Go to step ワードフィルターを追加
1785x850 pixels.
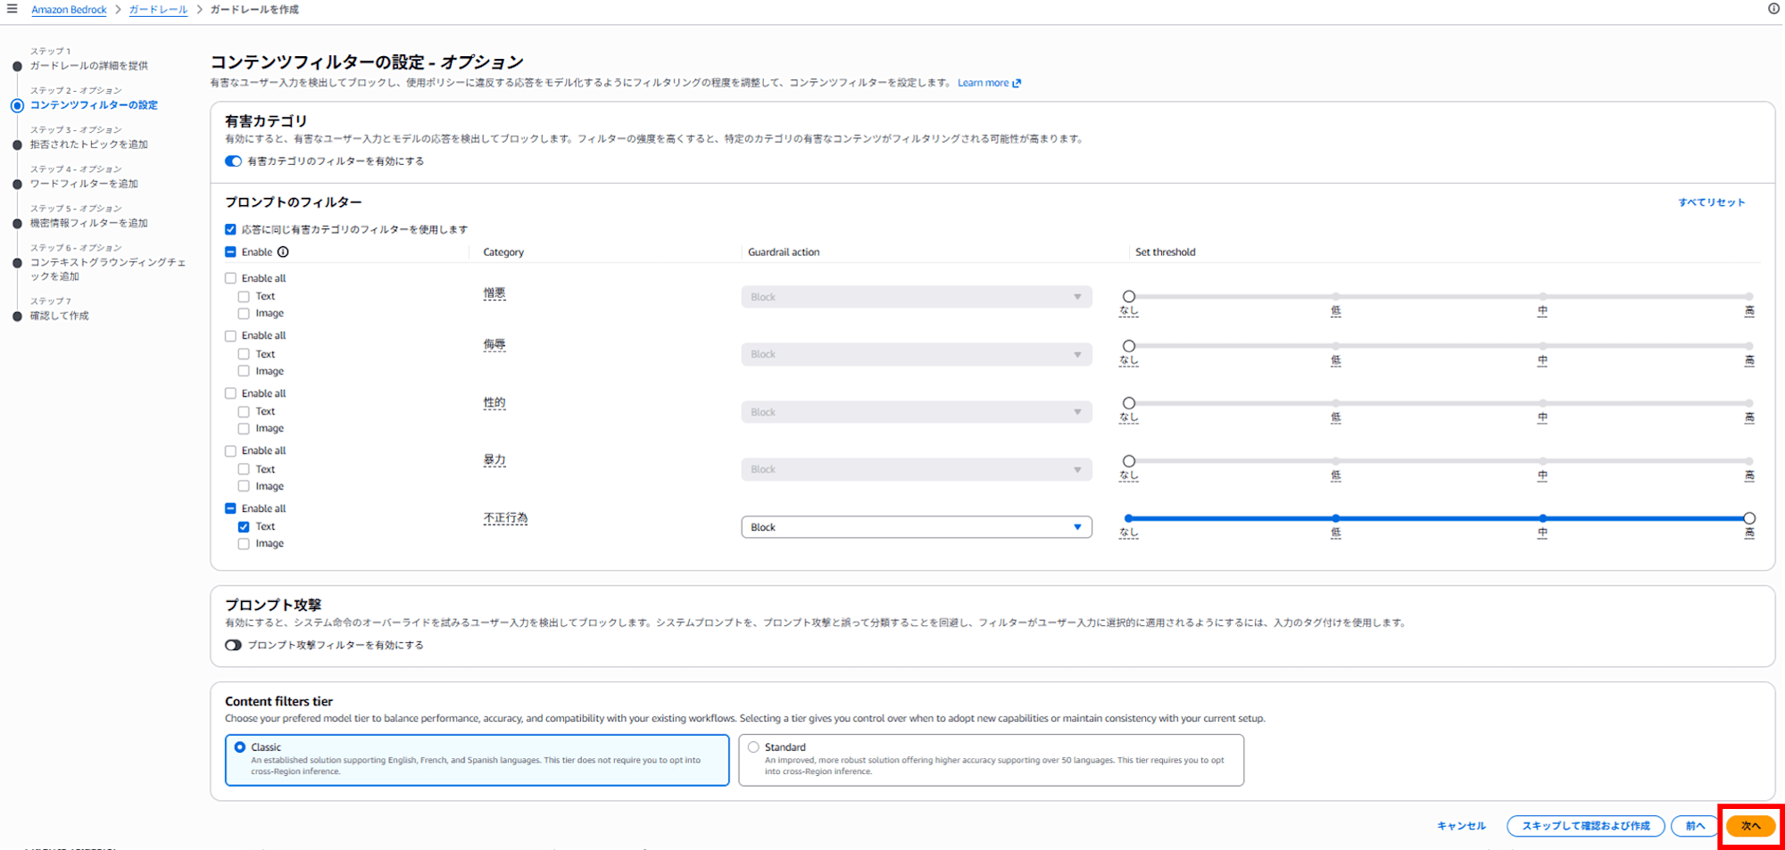click(84, 184)
